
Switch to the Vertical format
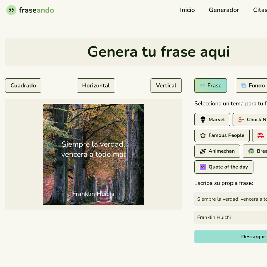(166, 86)
